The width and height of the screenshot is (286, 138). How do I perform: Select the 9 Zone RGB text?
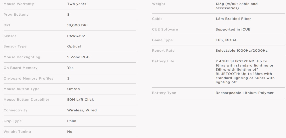(x=78, y=57)
